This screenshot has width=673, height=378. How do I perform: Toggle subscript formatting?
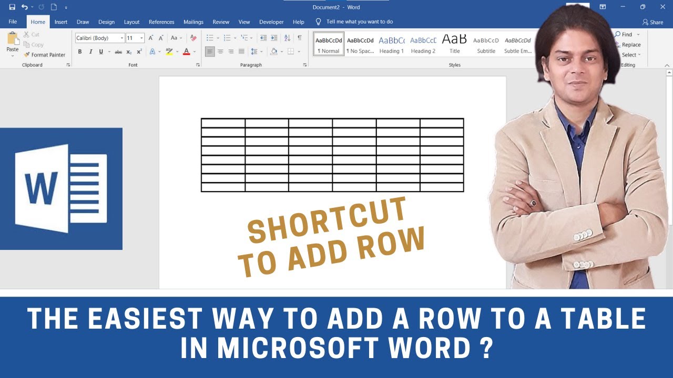(129, 51)
